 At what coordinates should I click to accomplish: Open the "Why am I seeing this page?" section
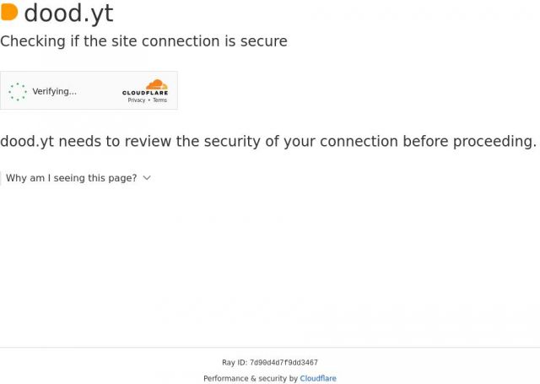(x=71, y=178)
